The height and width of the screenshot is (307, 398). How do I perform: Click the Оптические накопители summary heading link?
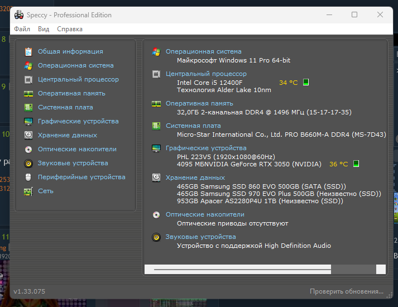205,215
